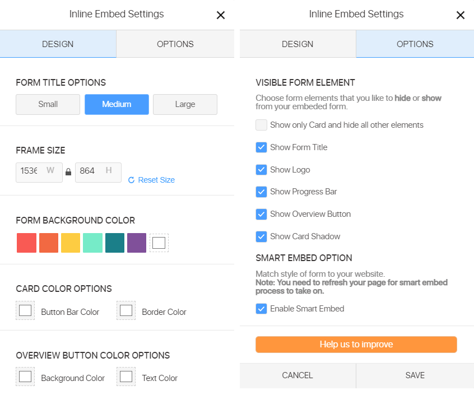Select the Large form title size
The width and height of the screenshot is (474, 395).
coord(185,104)
